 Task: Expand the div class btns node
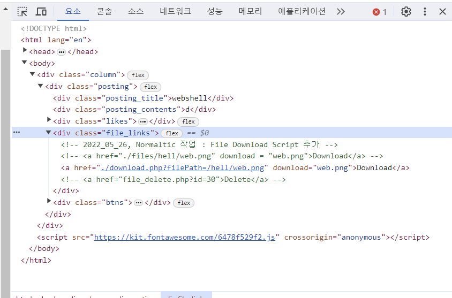[x=49, y=201]
